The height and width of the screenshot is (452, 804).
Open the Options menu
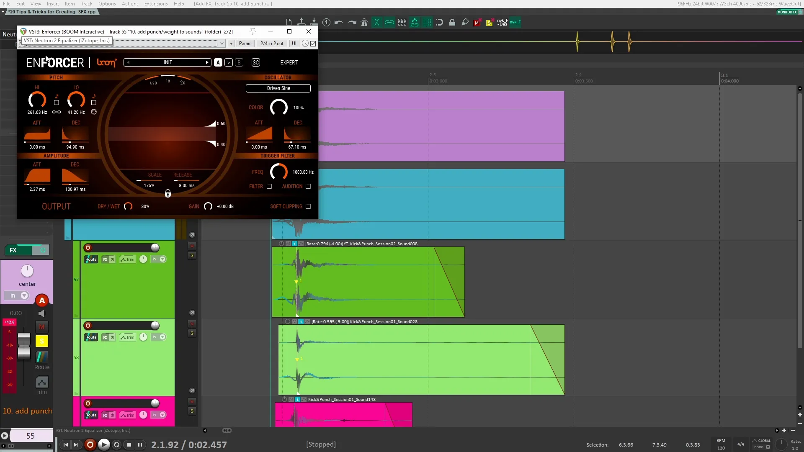coord(107,4)
